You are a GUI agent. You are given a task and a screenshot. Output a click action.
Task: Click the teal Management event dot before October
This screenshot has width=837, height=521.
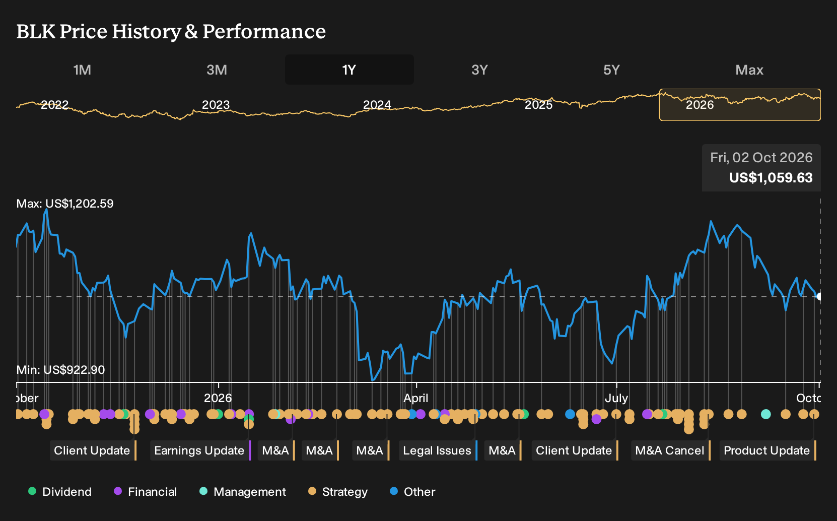point(765,414)
